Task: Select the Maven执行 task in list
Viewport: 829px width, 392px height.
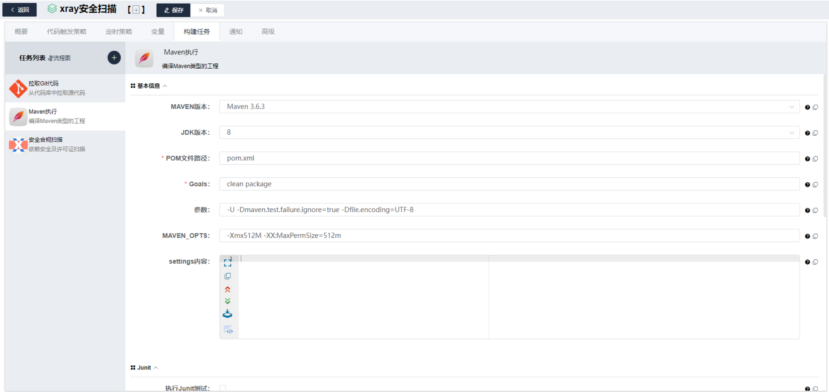Action: (x=65, y=116)
